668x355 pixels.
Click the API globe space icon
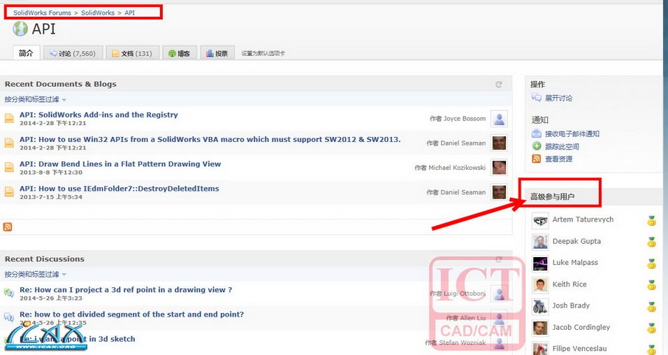(x=20, y=29)
